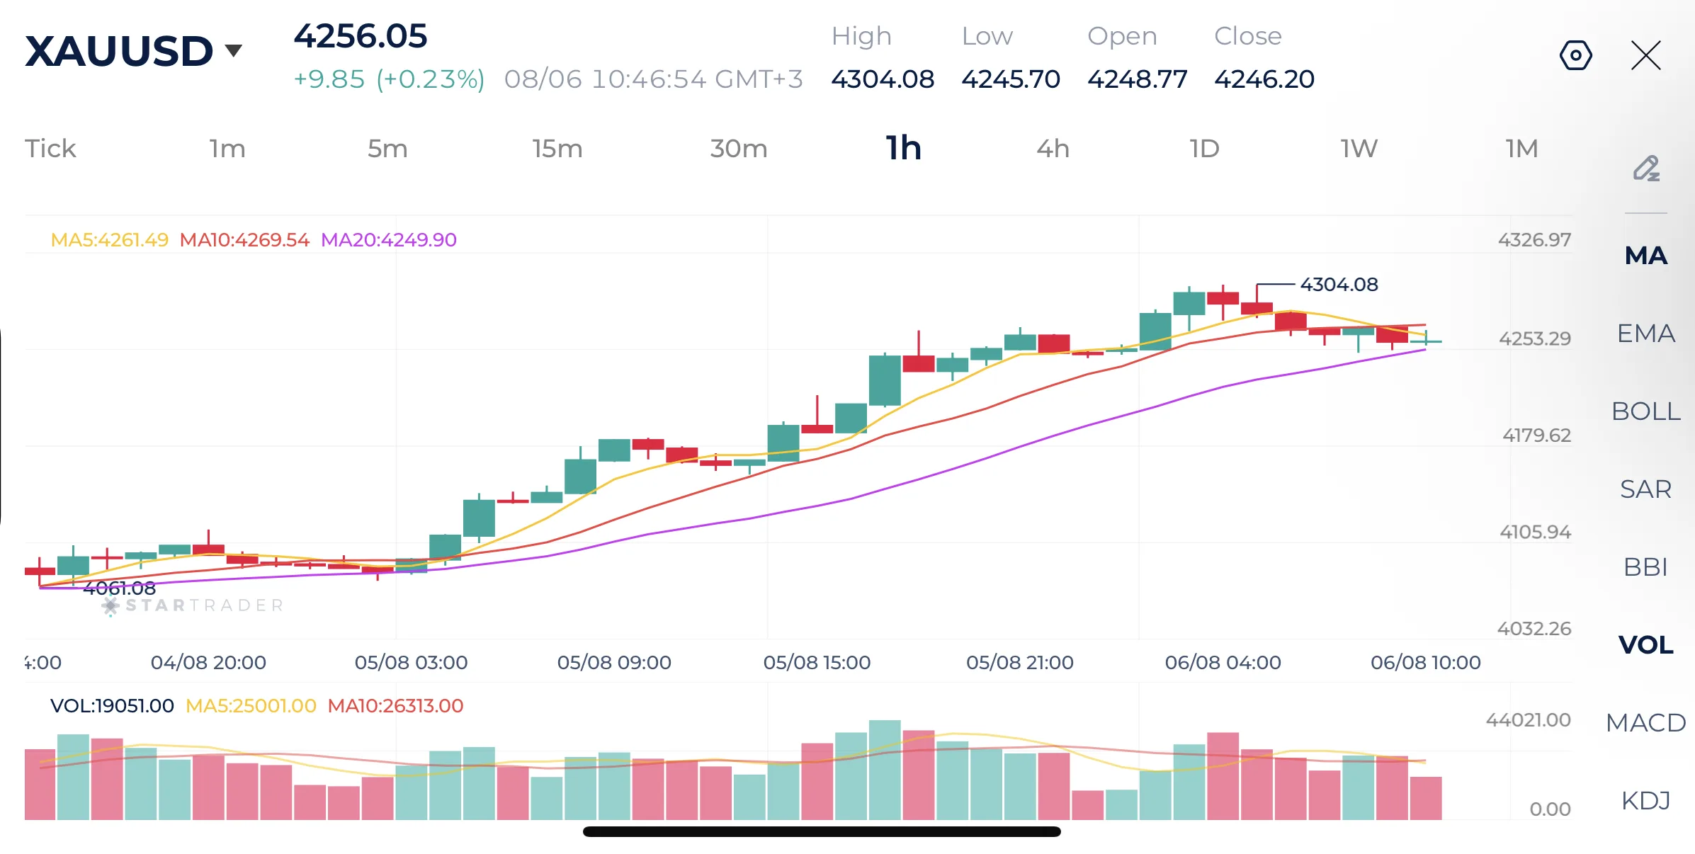
Task: Open the XAUUSD symbol name
Action: 119,51
